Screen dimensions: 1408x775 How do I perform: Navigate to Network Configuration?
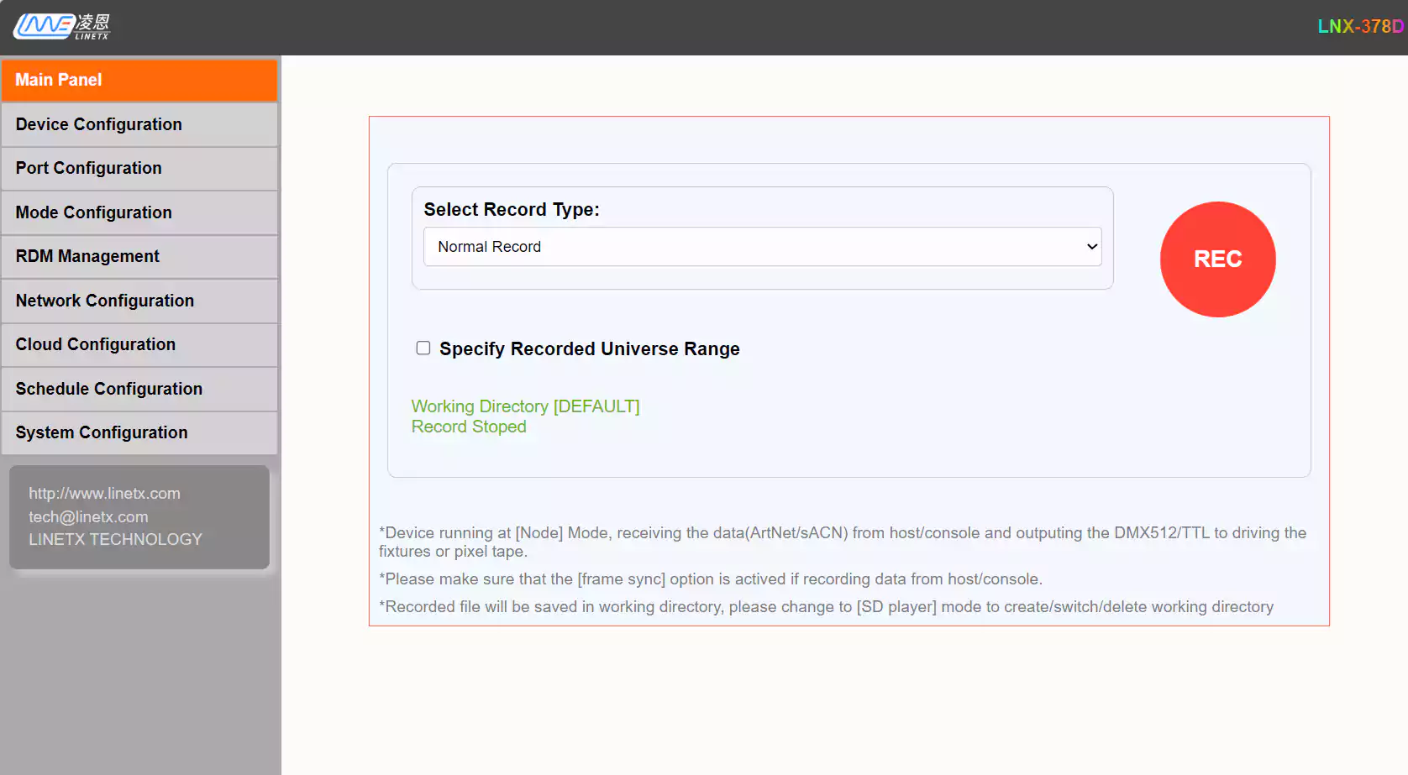[x=139, y=301]
